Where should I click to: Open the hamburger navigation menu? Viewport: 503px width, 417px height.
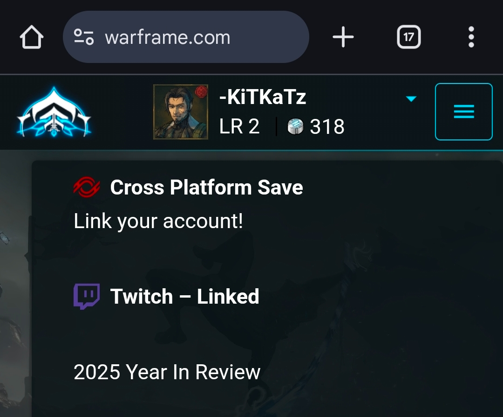coord(463,111)
